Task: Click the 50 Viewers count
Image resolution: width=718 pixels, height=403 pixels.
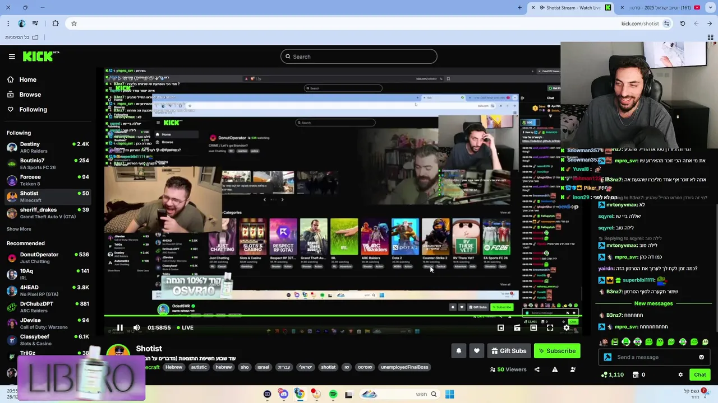Action: point(508,369)
